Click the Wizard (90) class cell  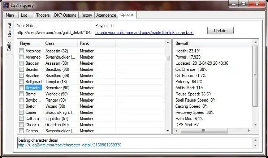tap(55, 106)
